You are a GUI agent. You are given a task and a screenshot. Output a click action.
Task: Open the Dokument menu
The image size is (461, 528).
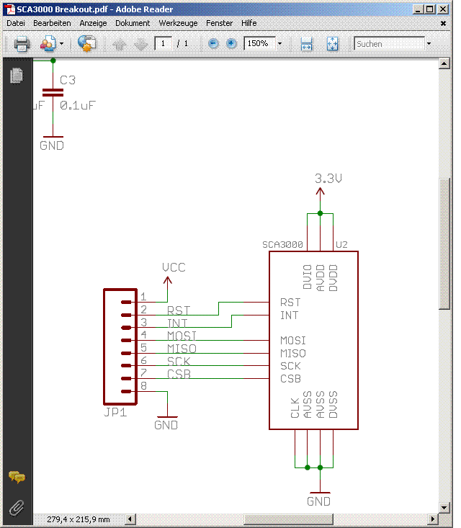tap(133, 23)
